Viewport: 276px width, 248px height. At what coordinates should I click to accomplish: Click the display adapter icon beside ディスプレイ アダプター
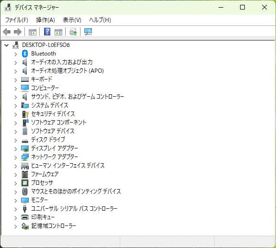coord(25,148)
